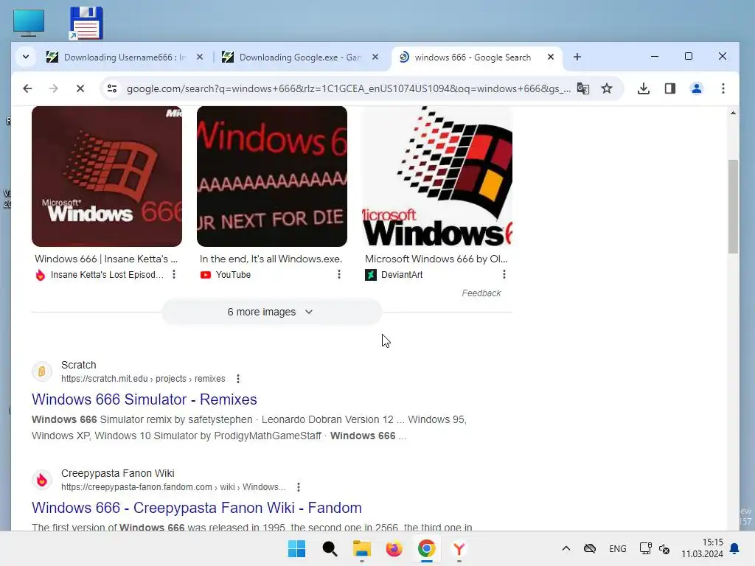Launch Firefox from the taskbar
755x566 pixels.
pos(394,548)
